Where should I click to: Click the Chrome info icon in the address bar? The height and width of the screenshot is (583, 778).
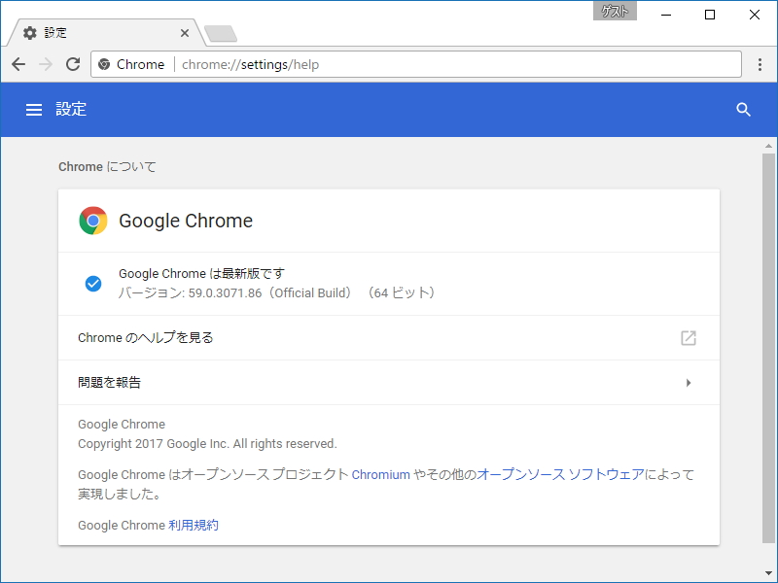pos(104,64)
